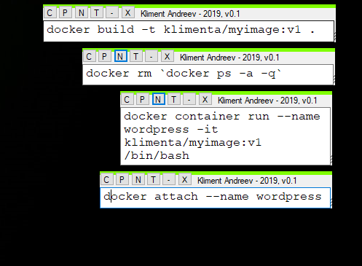Click P button in docker rm note
Image resolution: width=362 pixels, height=266 pixels.
pos(104,56)
